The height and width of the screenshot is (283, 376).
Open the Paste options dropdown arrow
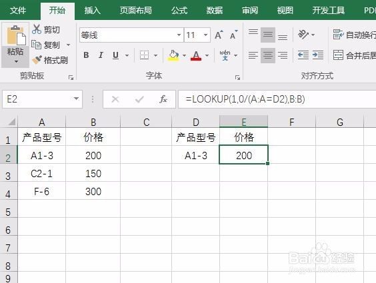pos(16,61)
